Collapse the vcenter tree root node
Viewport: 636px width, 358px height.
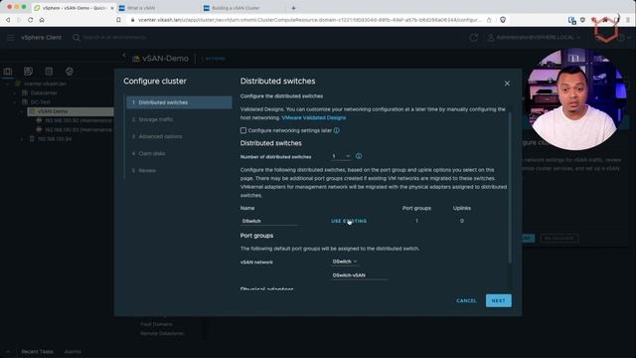pos(7,84)
